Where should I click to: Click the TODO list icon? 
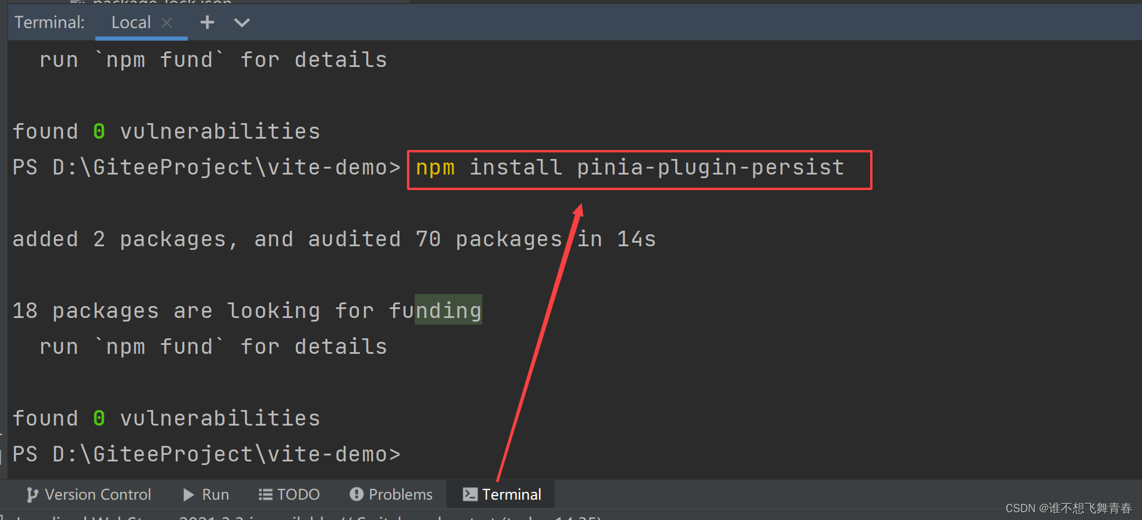tap(265, 494)
